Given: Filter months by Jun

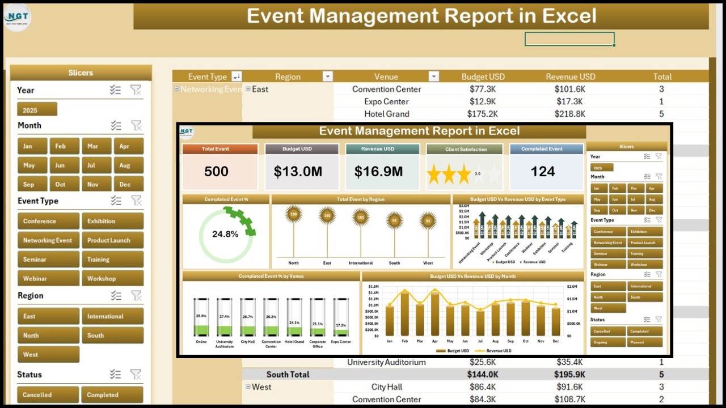Looking at the screenshot, I should [x=65, y=165].
